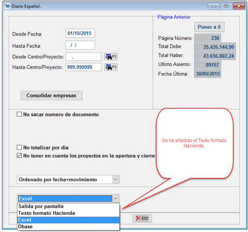Viewport: 248px width, 232px height.
Task: Click the Consolidar empresas button
Action: [51, 95]
